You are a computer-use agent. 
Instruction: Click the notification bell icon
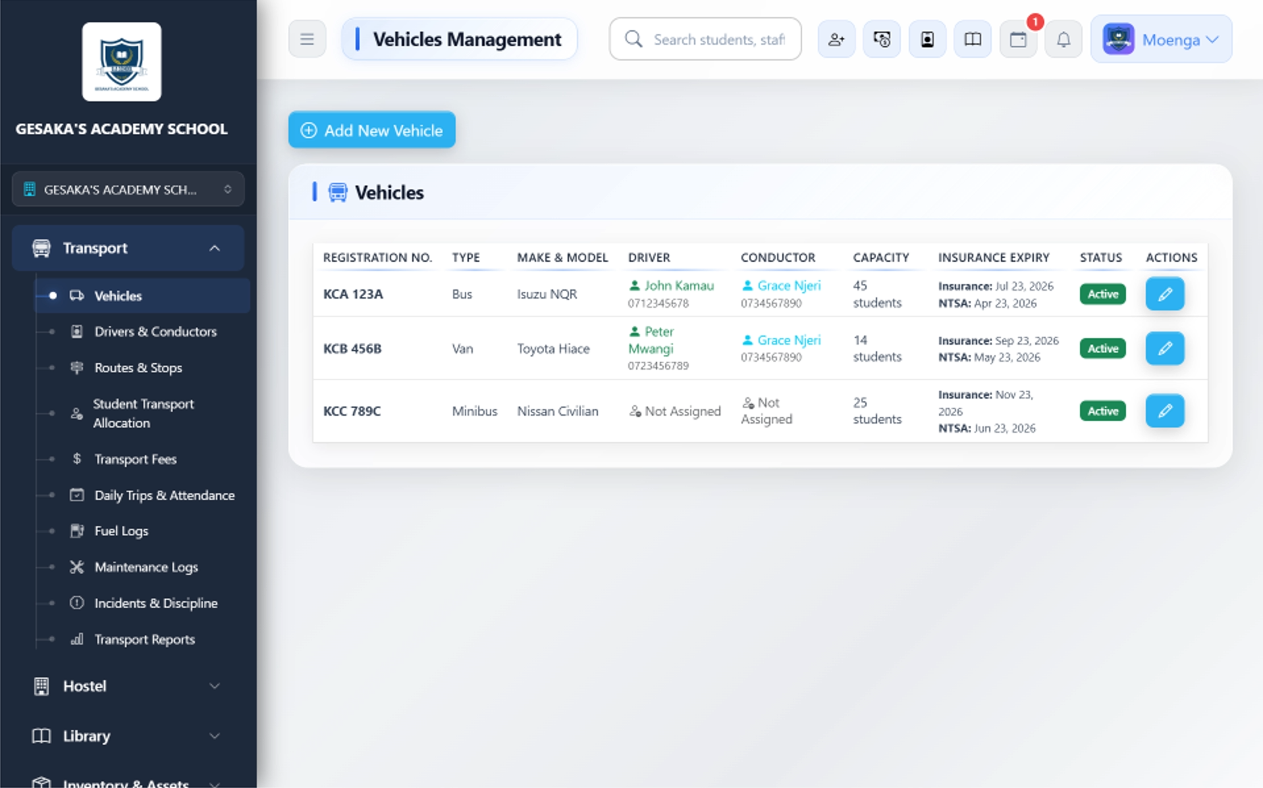1063,39
